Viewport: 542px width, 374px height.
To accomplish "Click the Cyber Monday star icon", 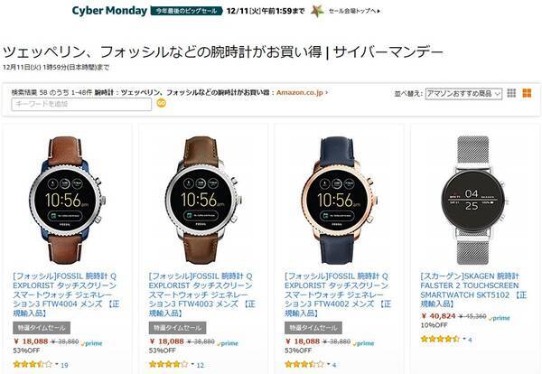I will [x=317, y=11].
